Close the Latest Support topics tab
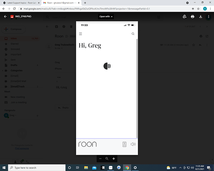 pyautogui.click(x=39, y=3)
